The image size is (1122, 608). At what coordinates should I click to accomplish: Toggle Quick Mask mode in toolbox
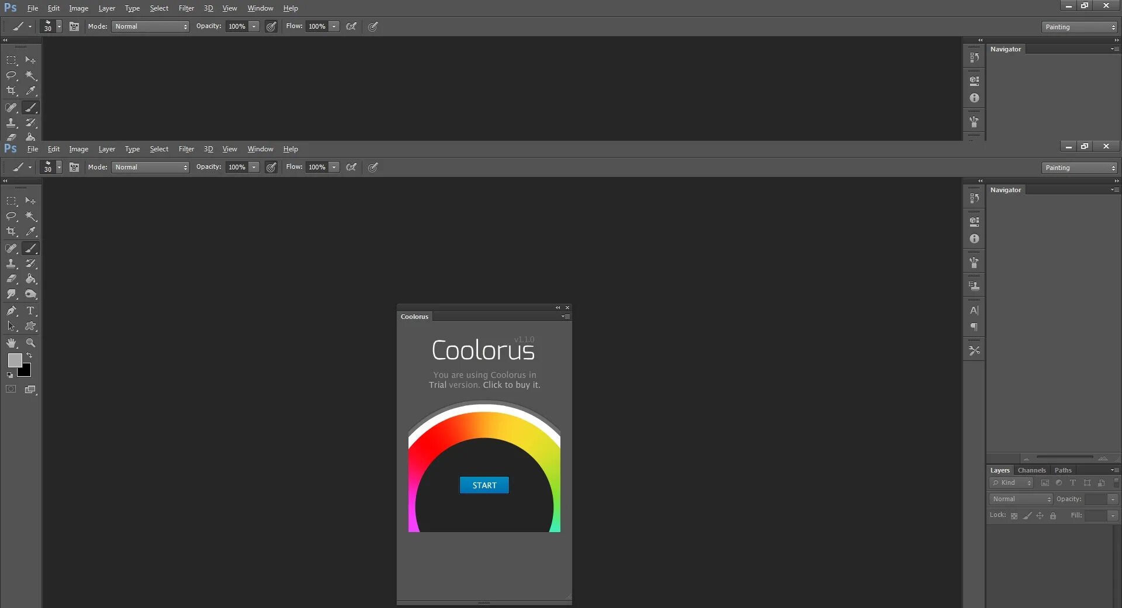tap(11, 389)
